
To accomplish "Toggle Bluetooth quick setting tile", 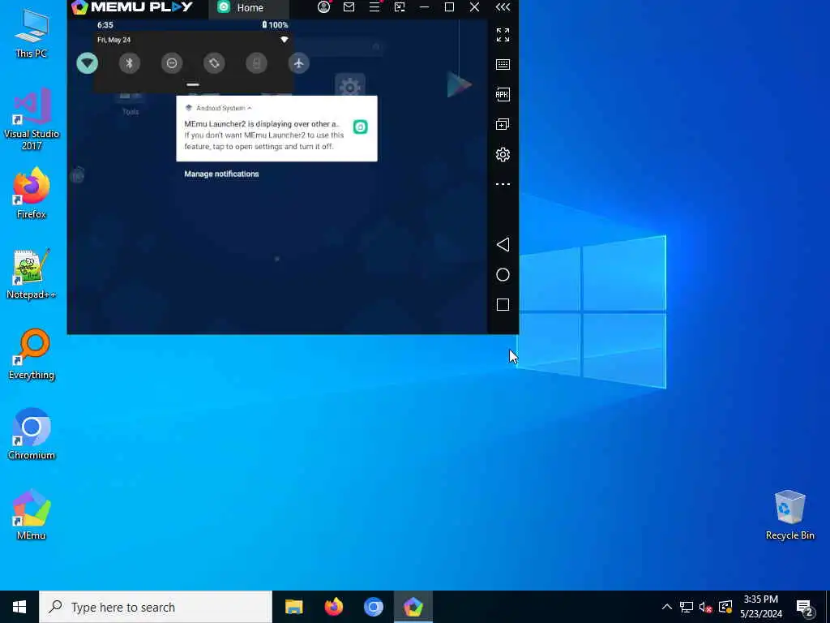I will [x=130, y=63].
